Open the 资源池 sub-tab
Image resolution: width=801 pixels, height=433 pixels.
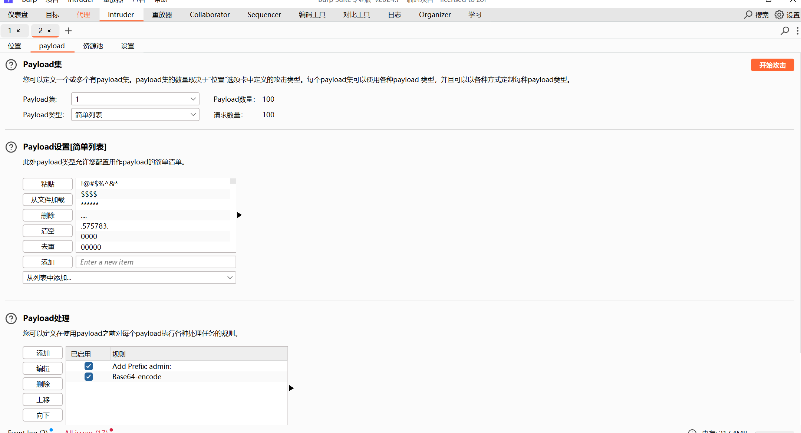click(x=93, y=46)
